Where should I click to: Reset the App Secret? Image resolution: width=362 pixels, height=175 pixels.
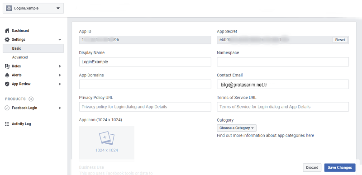click(x=340, y=40)
